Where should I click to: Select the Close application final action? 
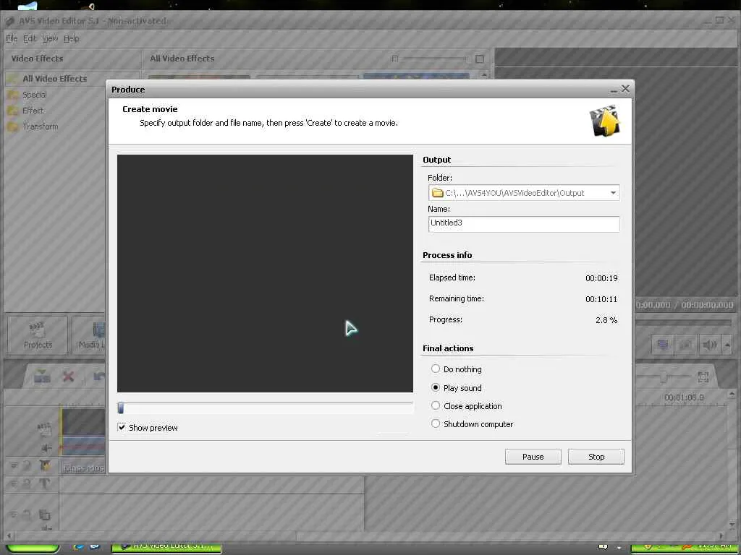[x=435, y=405]
